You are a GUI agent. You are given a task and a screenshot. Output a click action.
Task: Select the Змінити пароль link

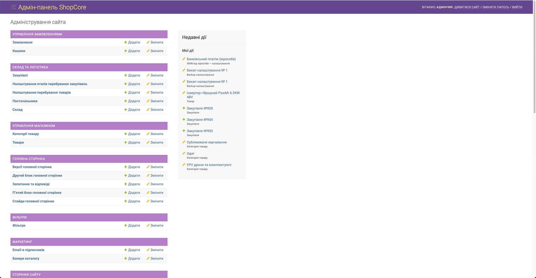click(495, 7)
